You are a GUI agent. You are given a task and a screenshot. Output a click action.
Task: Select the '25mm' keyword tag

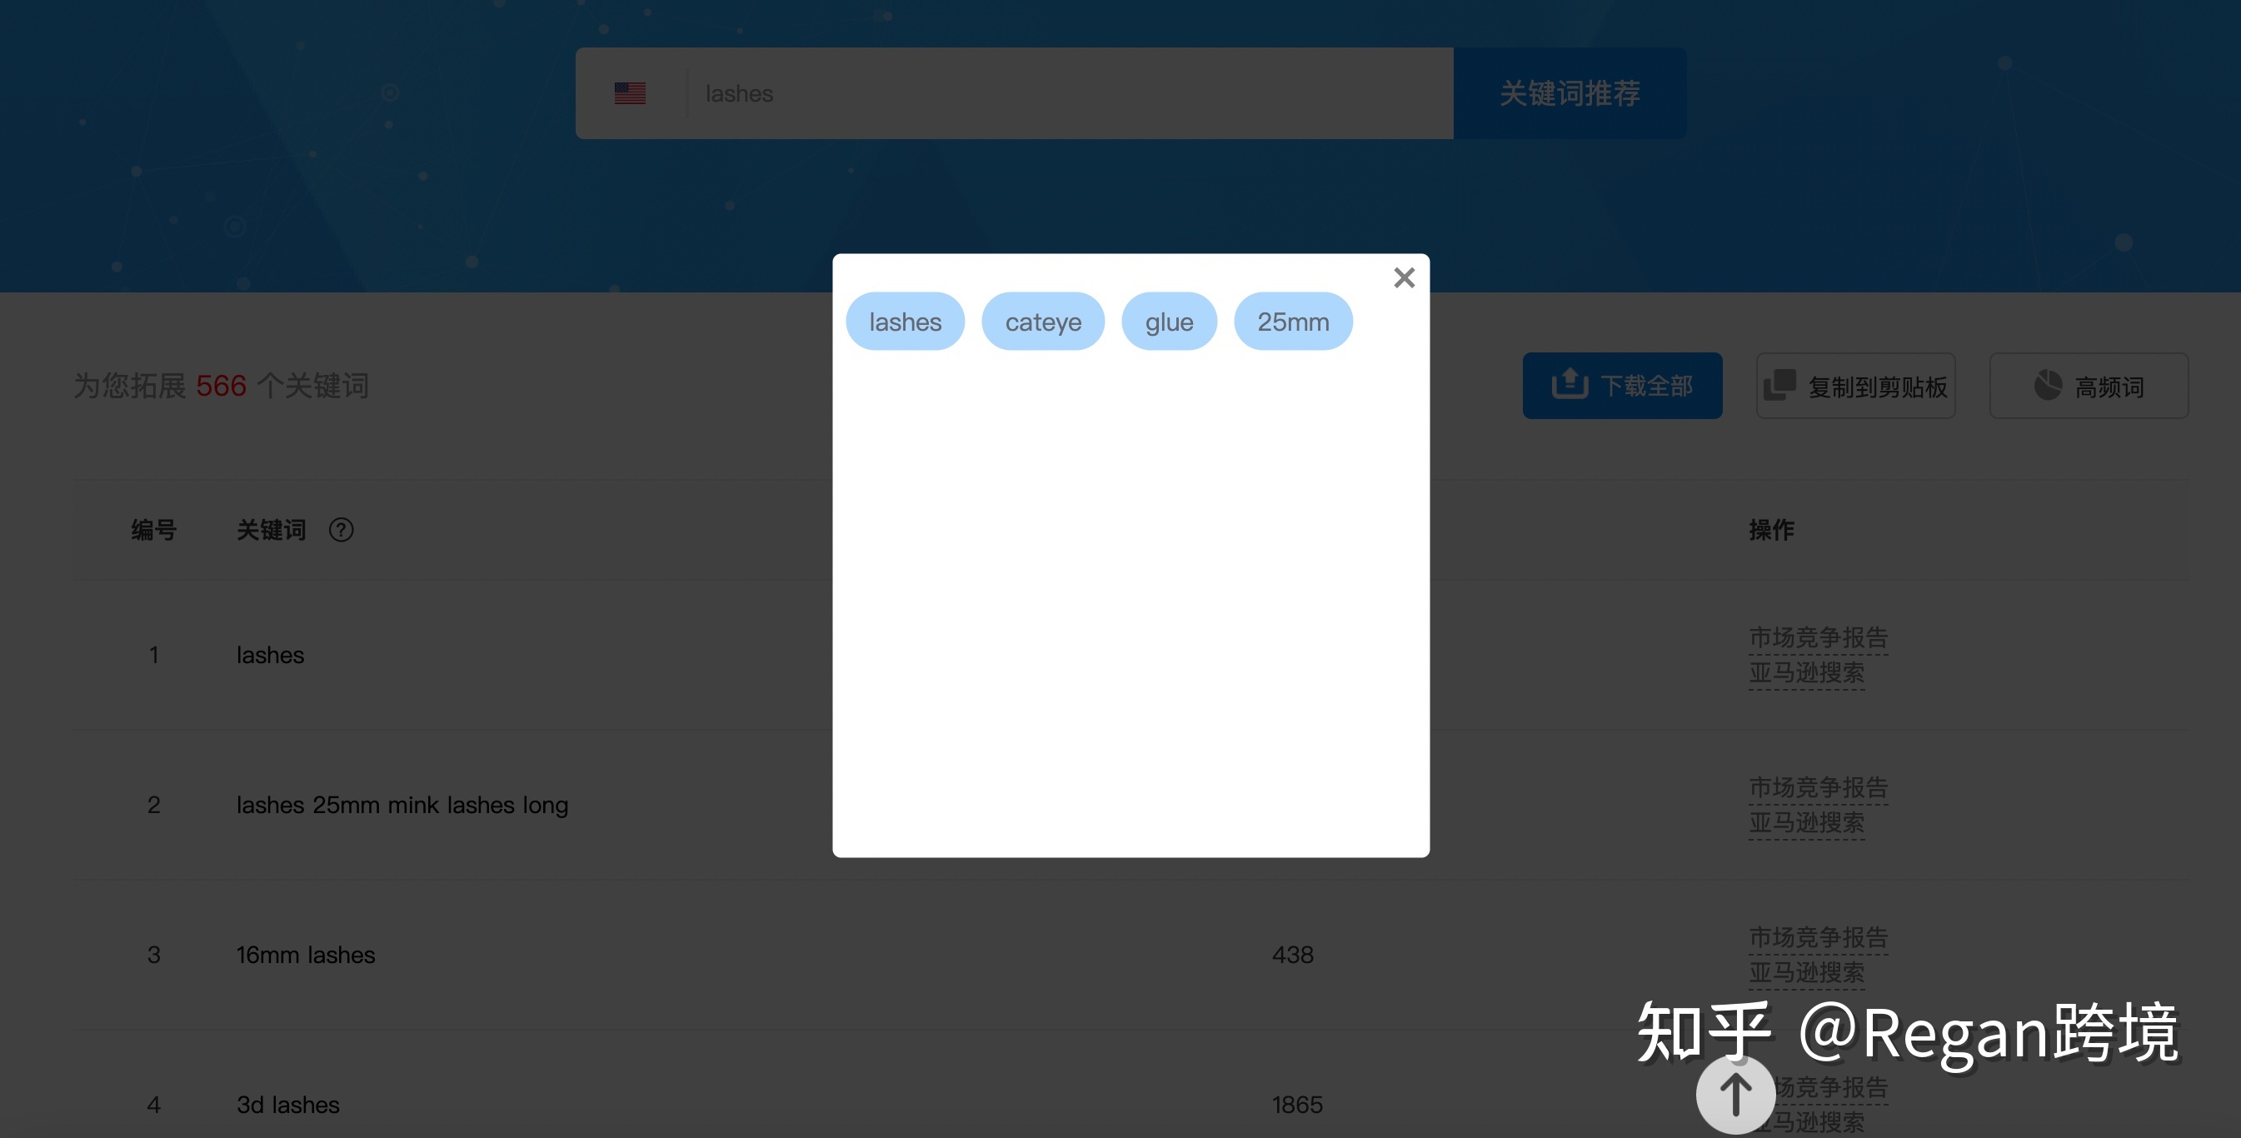(x=1293, y=321)
